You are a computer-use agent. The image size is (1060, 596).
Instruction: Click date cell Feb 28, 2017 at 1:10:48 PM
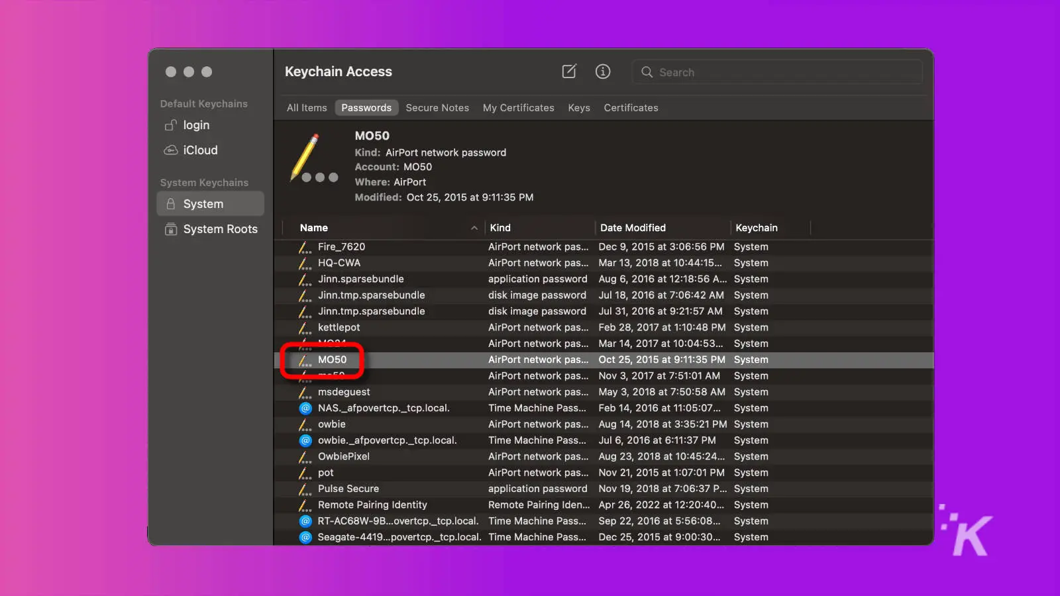(662, 328)
